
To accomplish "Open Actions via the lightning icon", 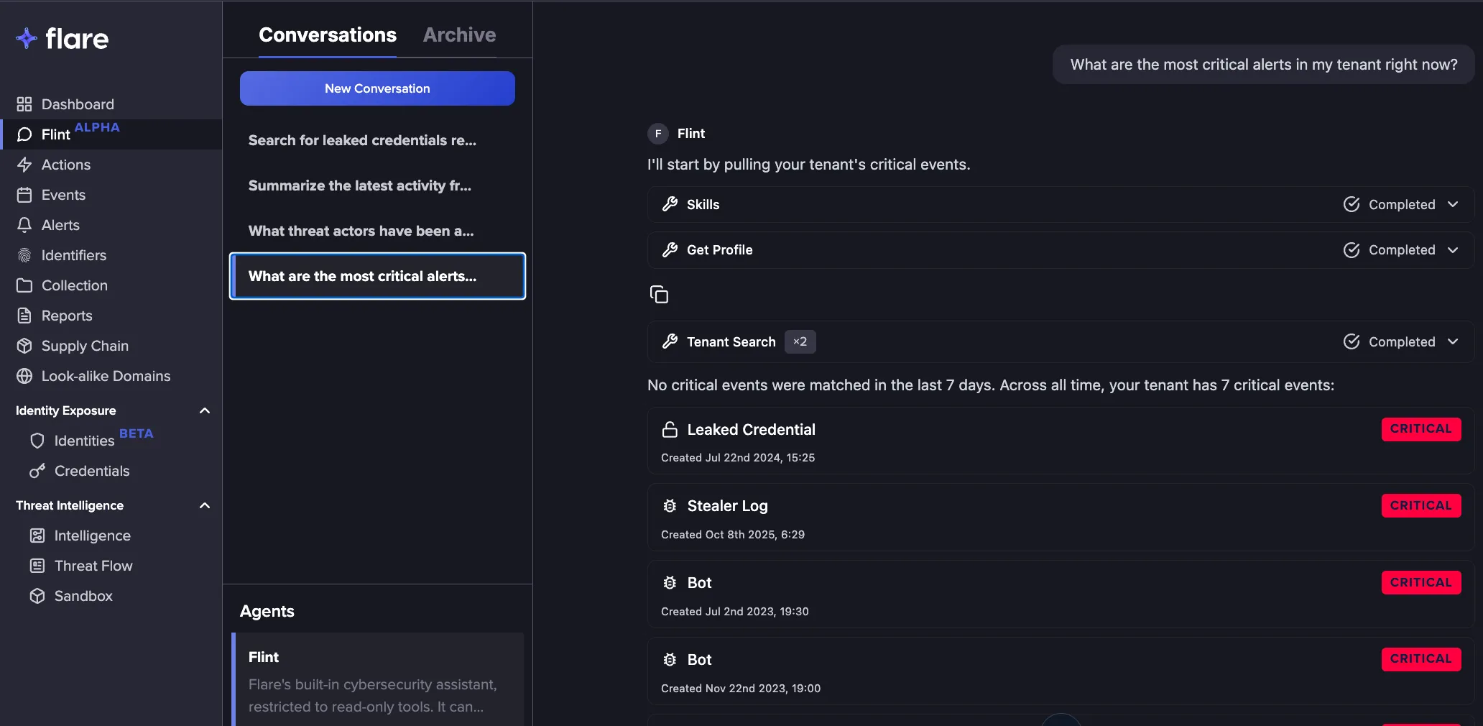I will click(x=24, y=165).
